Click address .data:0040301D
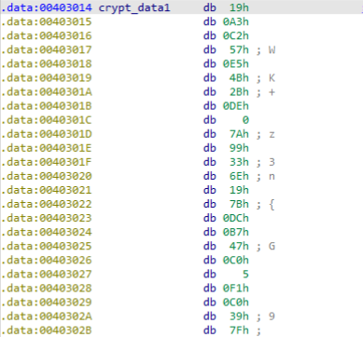The image size is (363, 337). click(47, 134)
